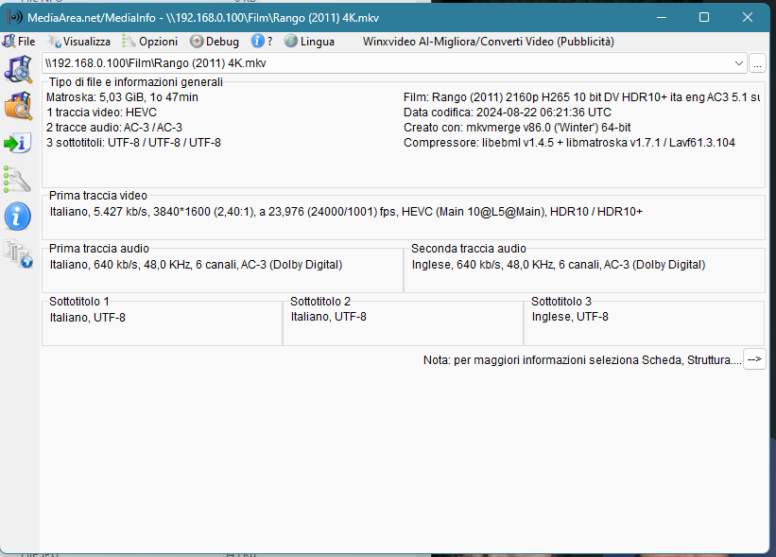
Task: Open the ? help menu
Action: click(x=262, y=42)
